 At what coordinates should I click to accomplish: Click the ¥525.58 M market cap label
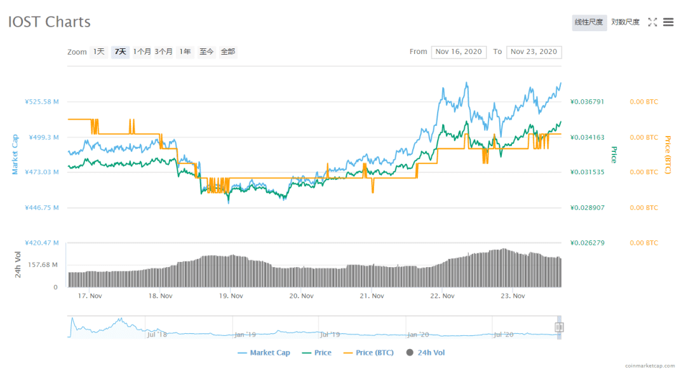(x=41, y=102)
